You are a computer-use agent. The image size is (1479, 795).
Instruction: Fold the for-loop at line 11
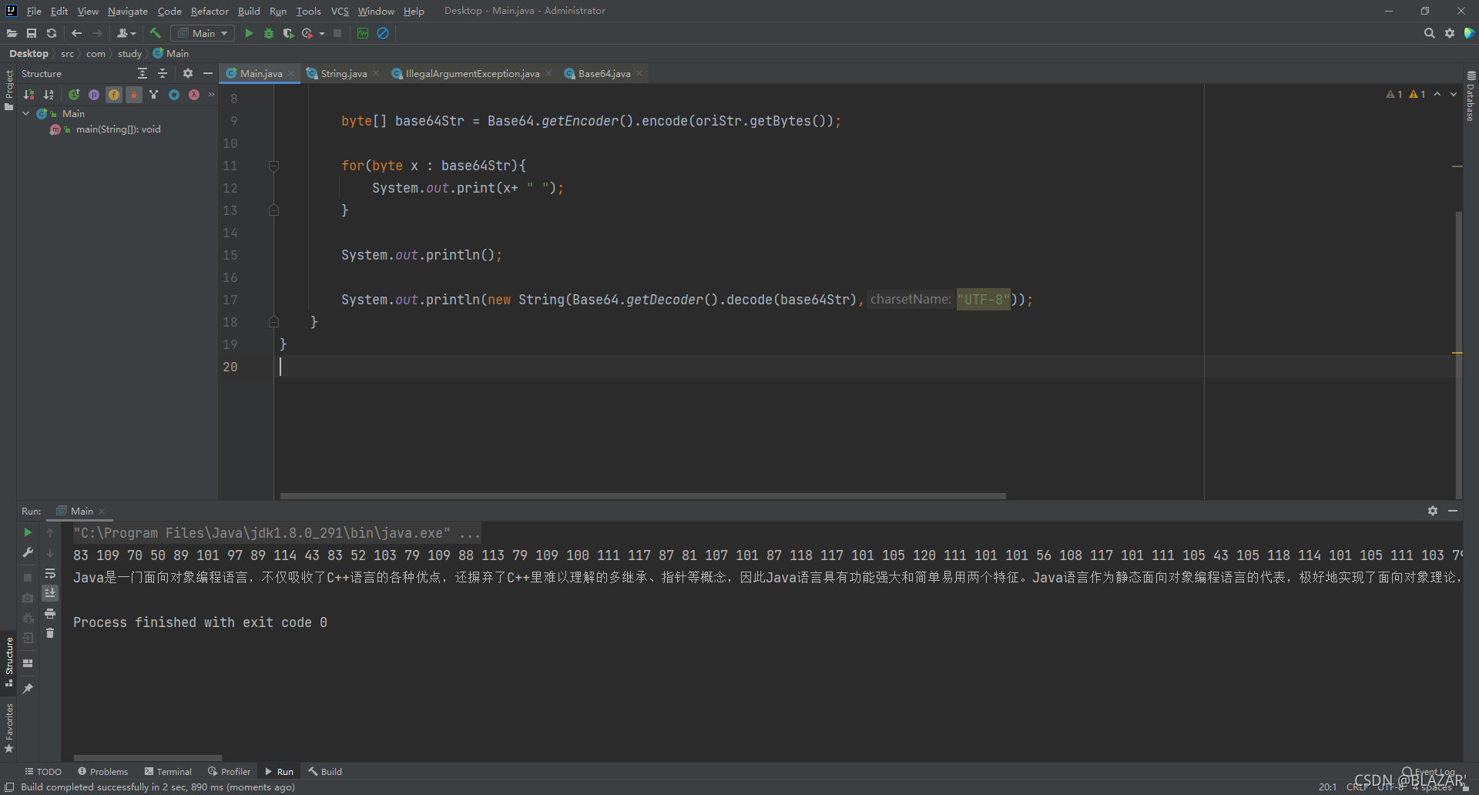pos(273,166)
